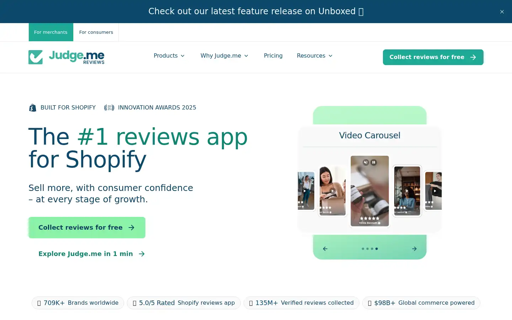The width and height of the screenshot is (512, 320).
Task: Select the first carousel pagination dot
Action: (363, 249)
